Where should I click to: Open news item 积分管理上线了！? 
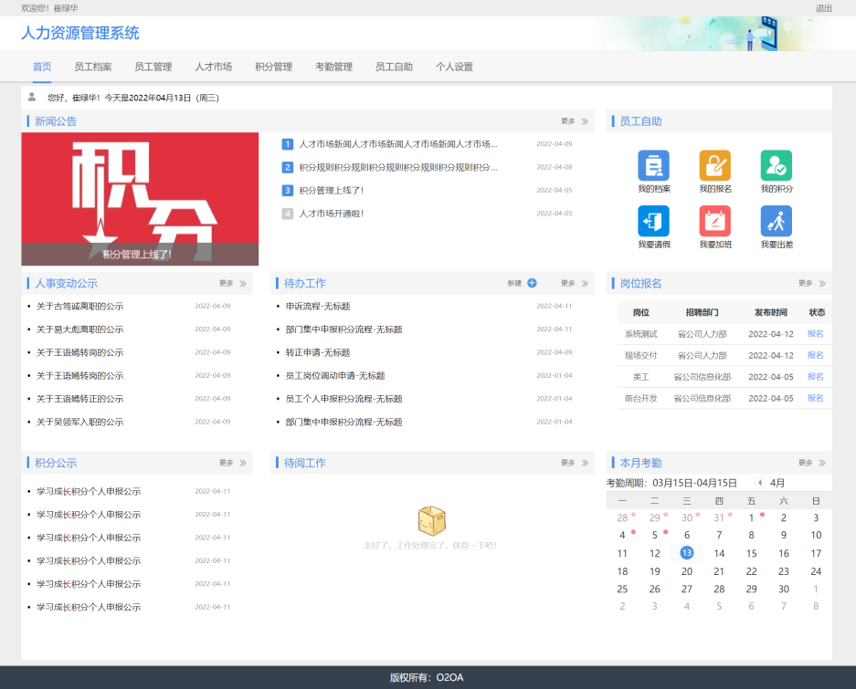point(332,191)
